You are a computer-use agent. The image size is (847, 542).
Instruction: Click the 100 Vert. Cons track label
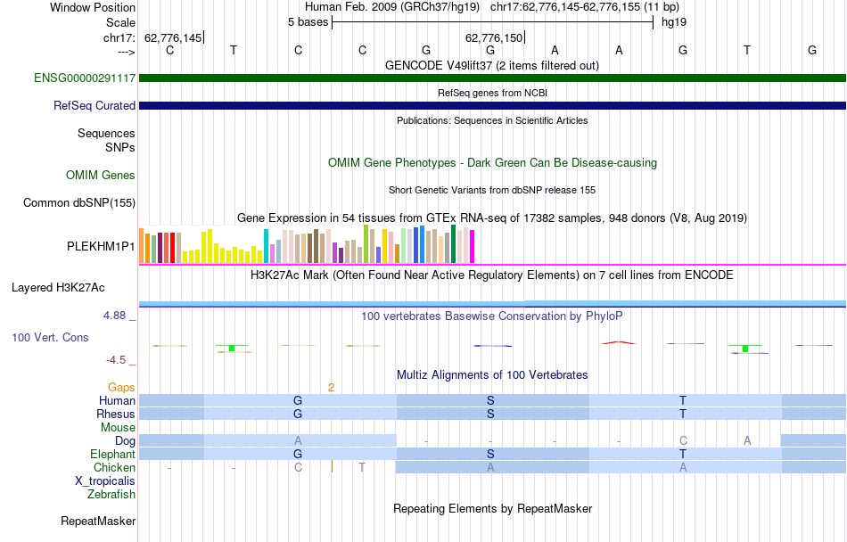50,337
